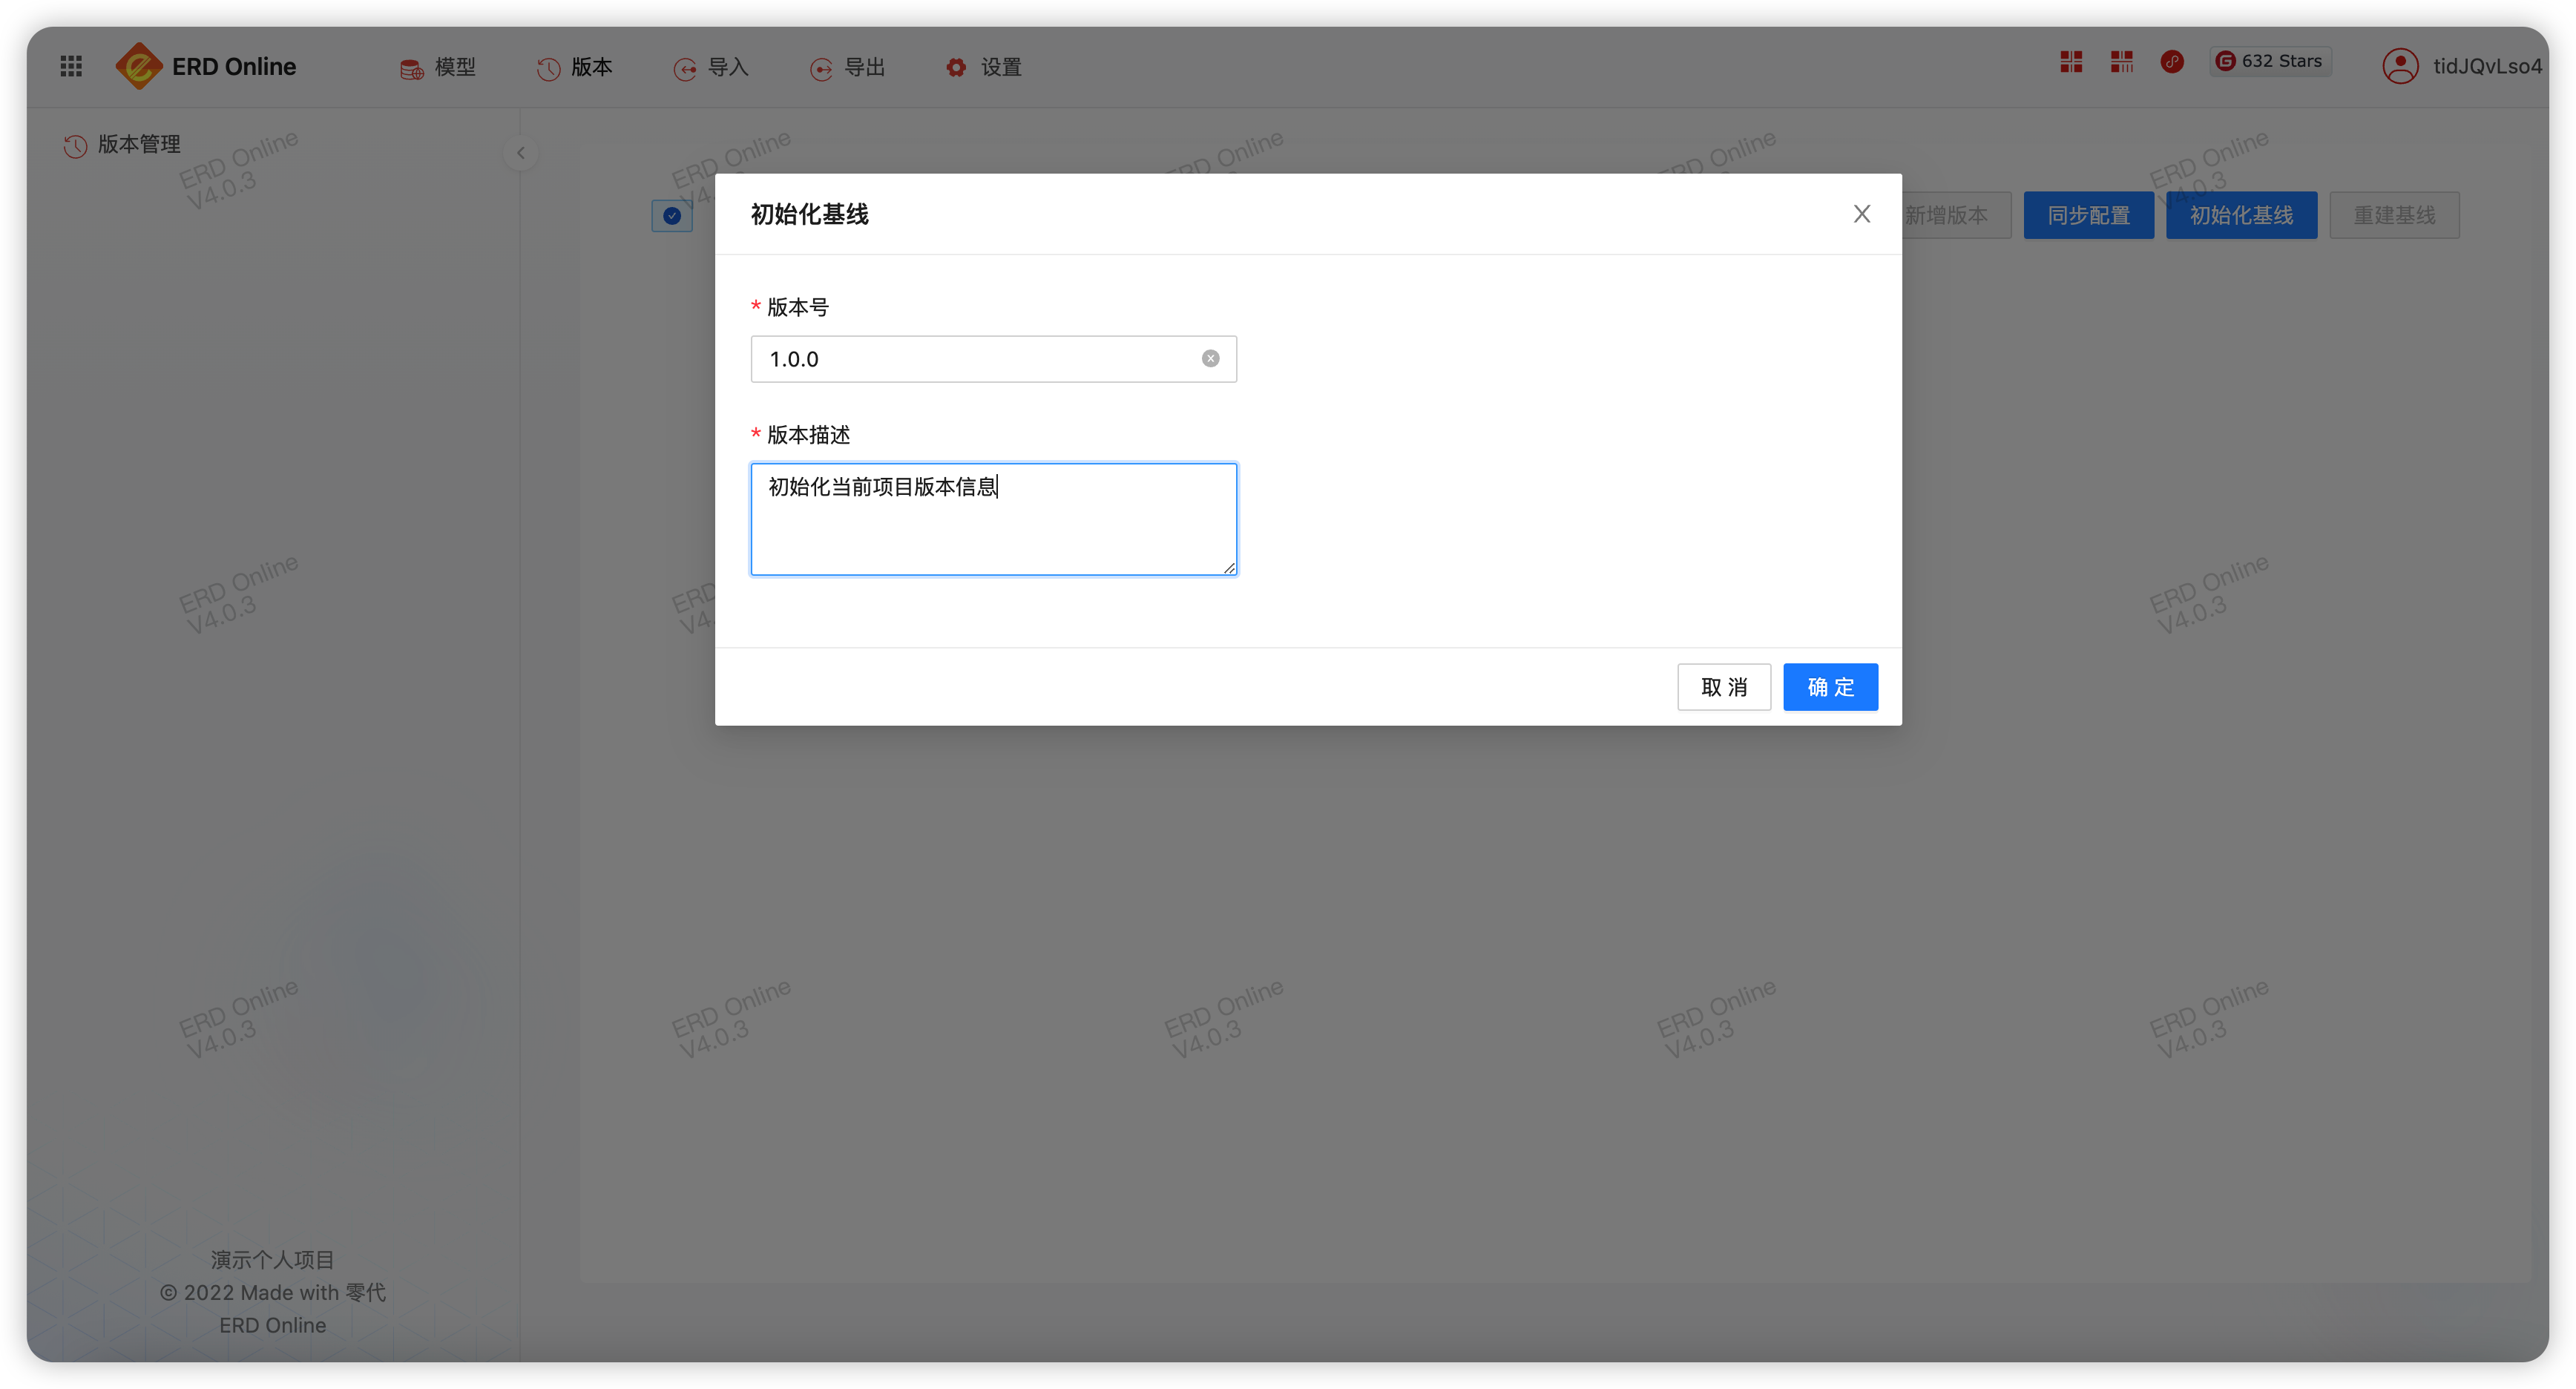Open the 版本 menu
The image size is (2576, 1389).
coord(575,67)
